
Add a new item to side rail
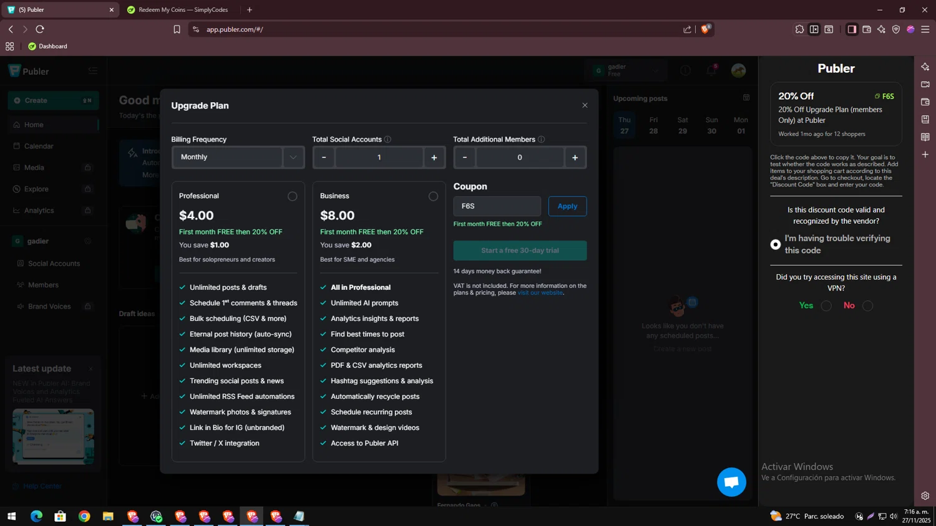click(925, 154)
